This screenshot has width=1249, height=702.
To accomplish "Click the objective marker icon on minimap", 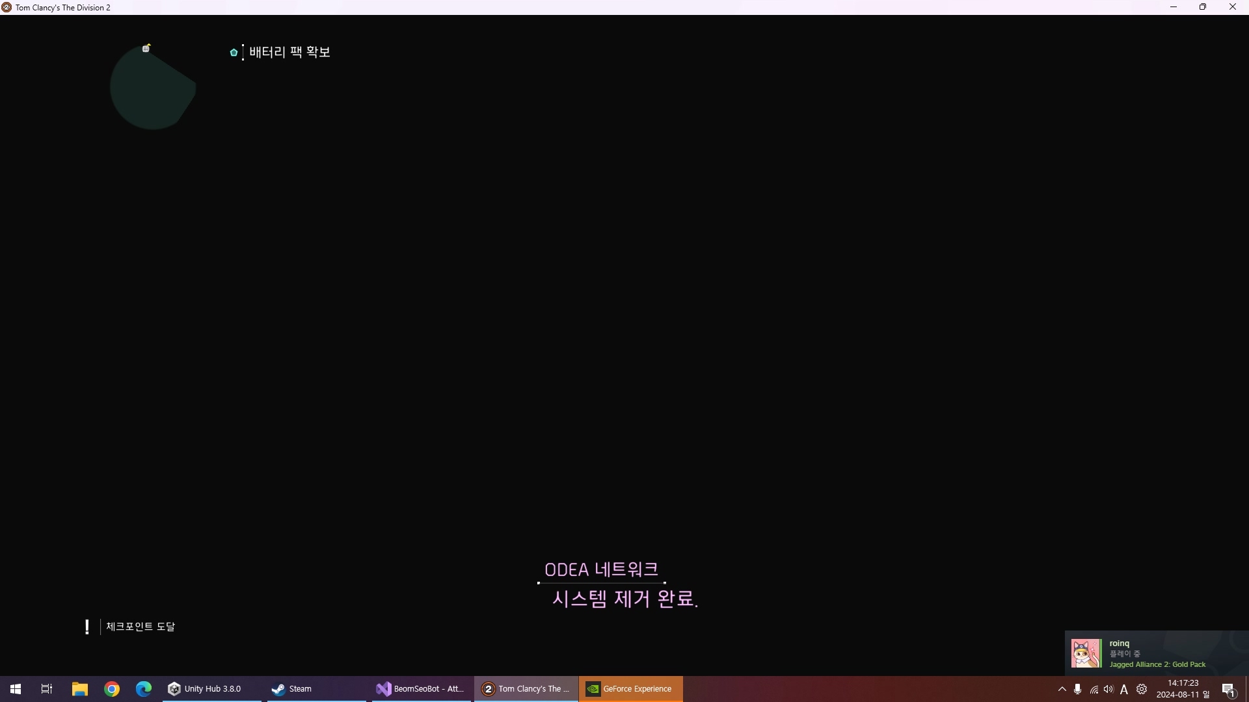I will coord(146,48).
